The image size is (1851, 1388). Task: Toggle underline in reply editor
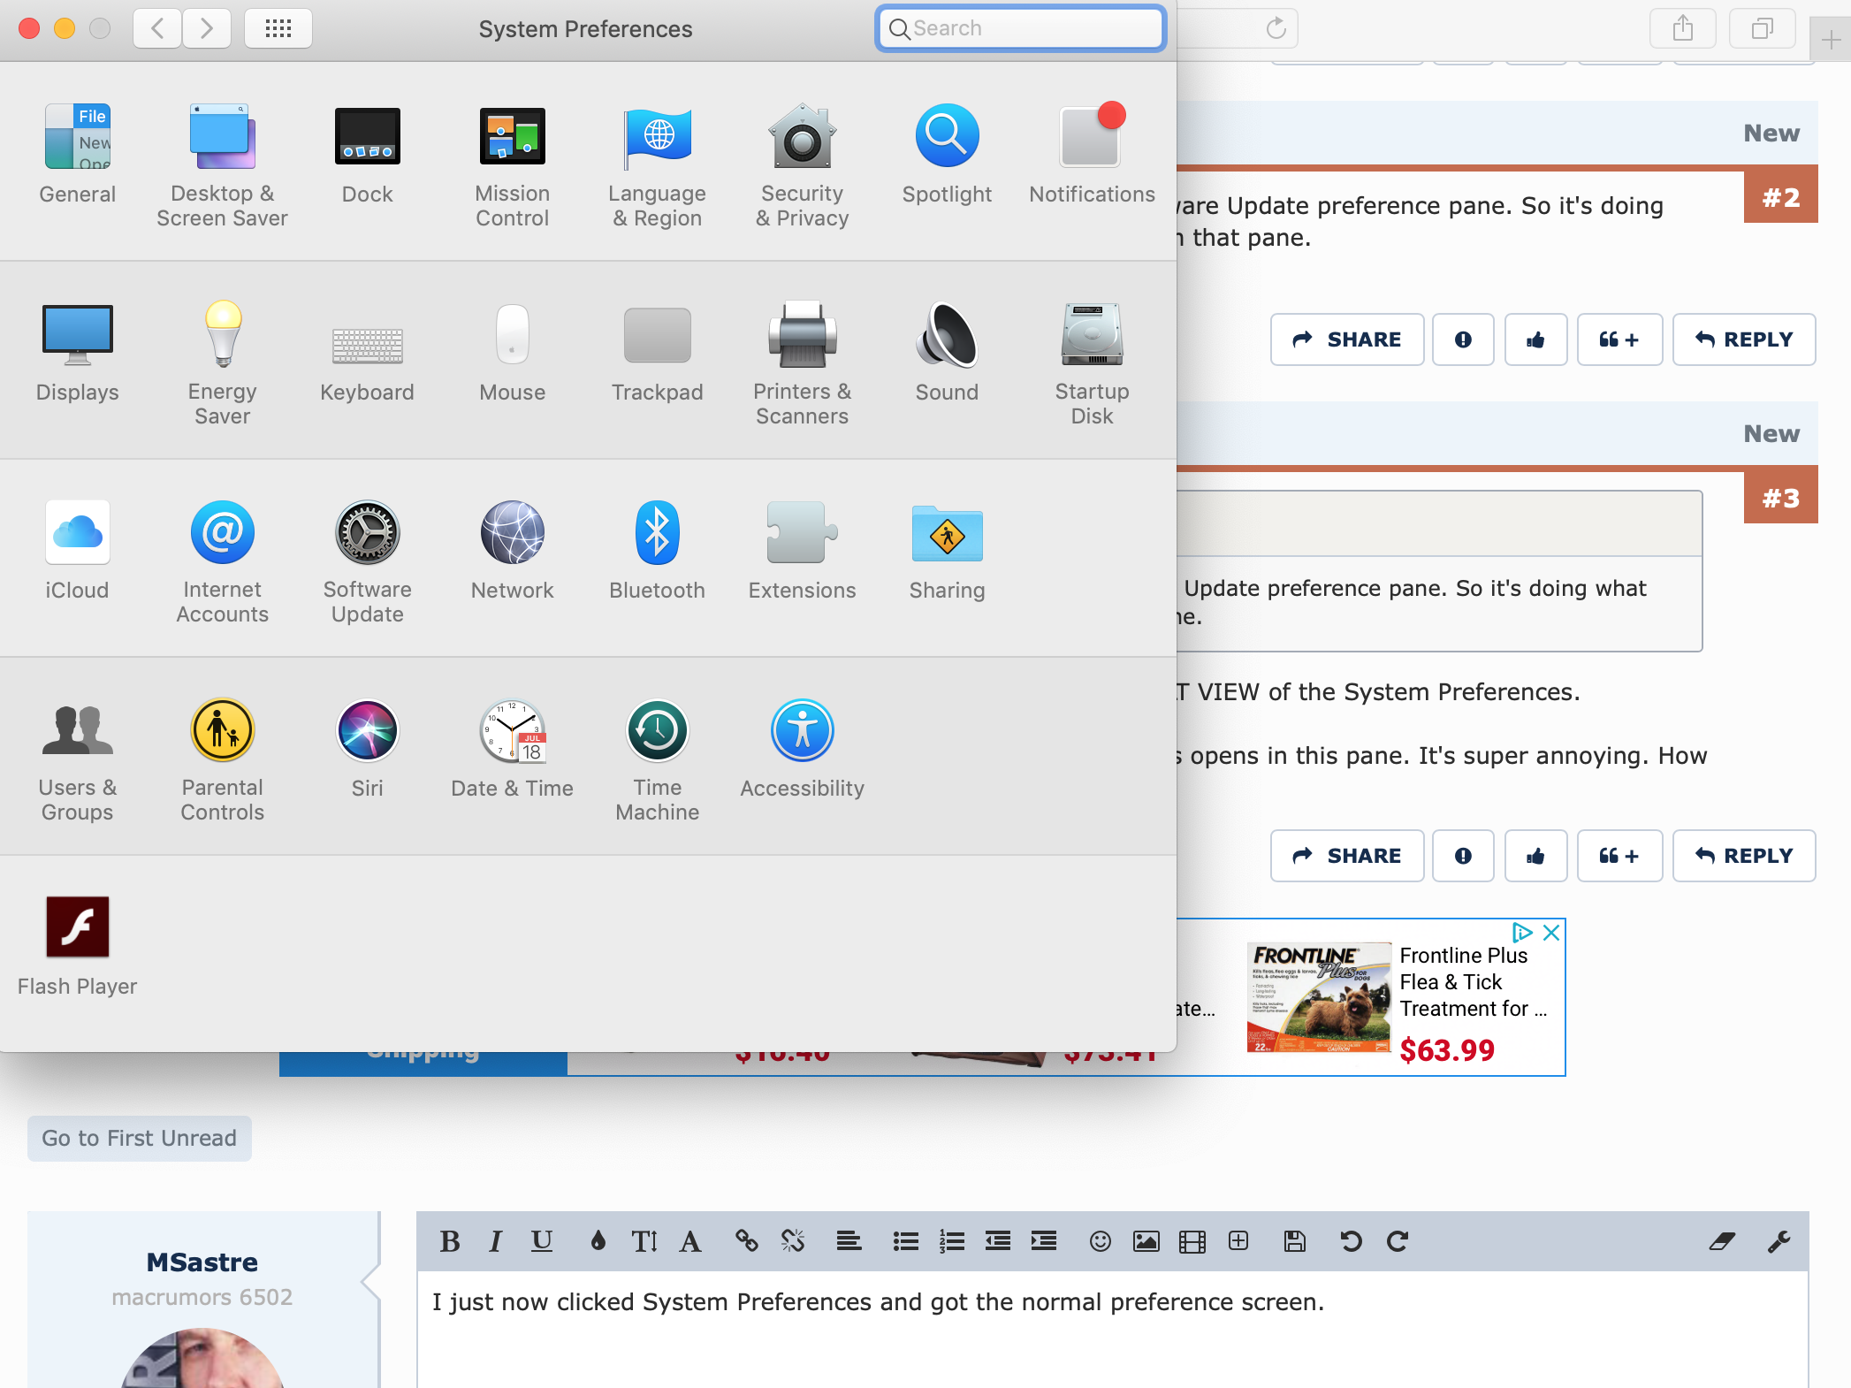click(x=541, y=1242)
